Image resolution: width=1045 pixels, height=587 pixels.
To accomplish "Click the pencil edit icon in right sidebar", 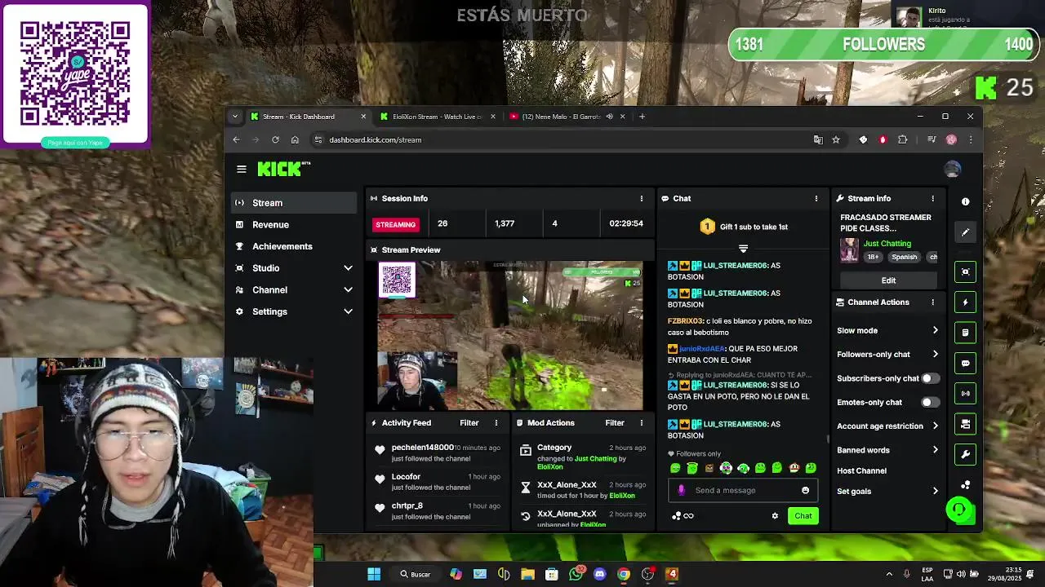I will [965, 232].
